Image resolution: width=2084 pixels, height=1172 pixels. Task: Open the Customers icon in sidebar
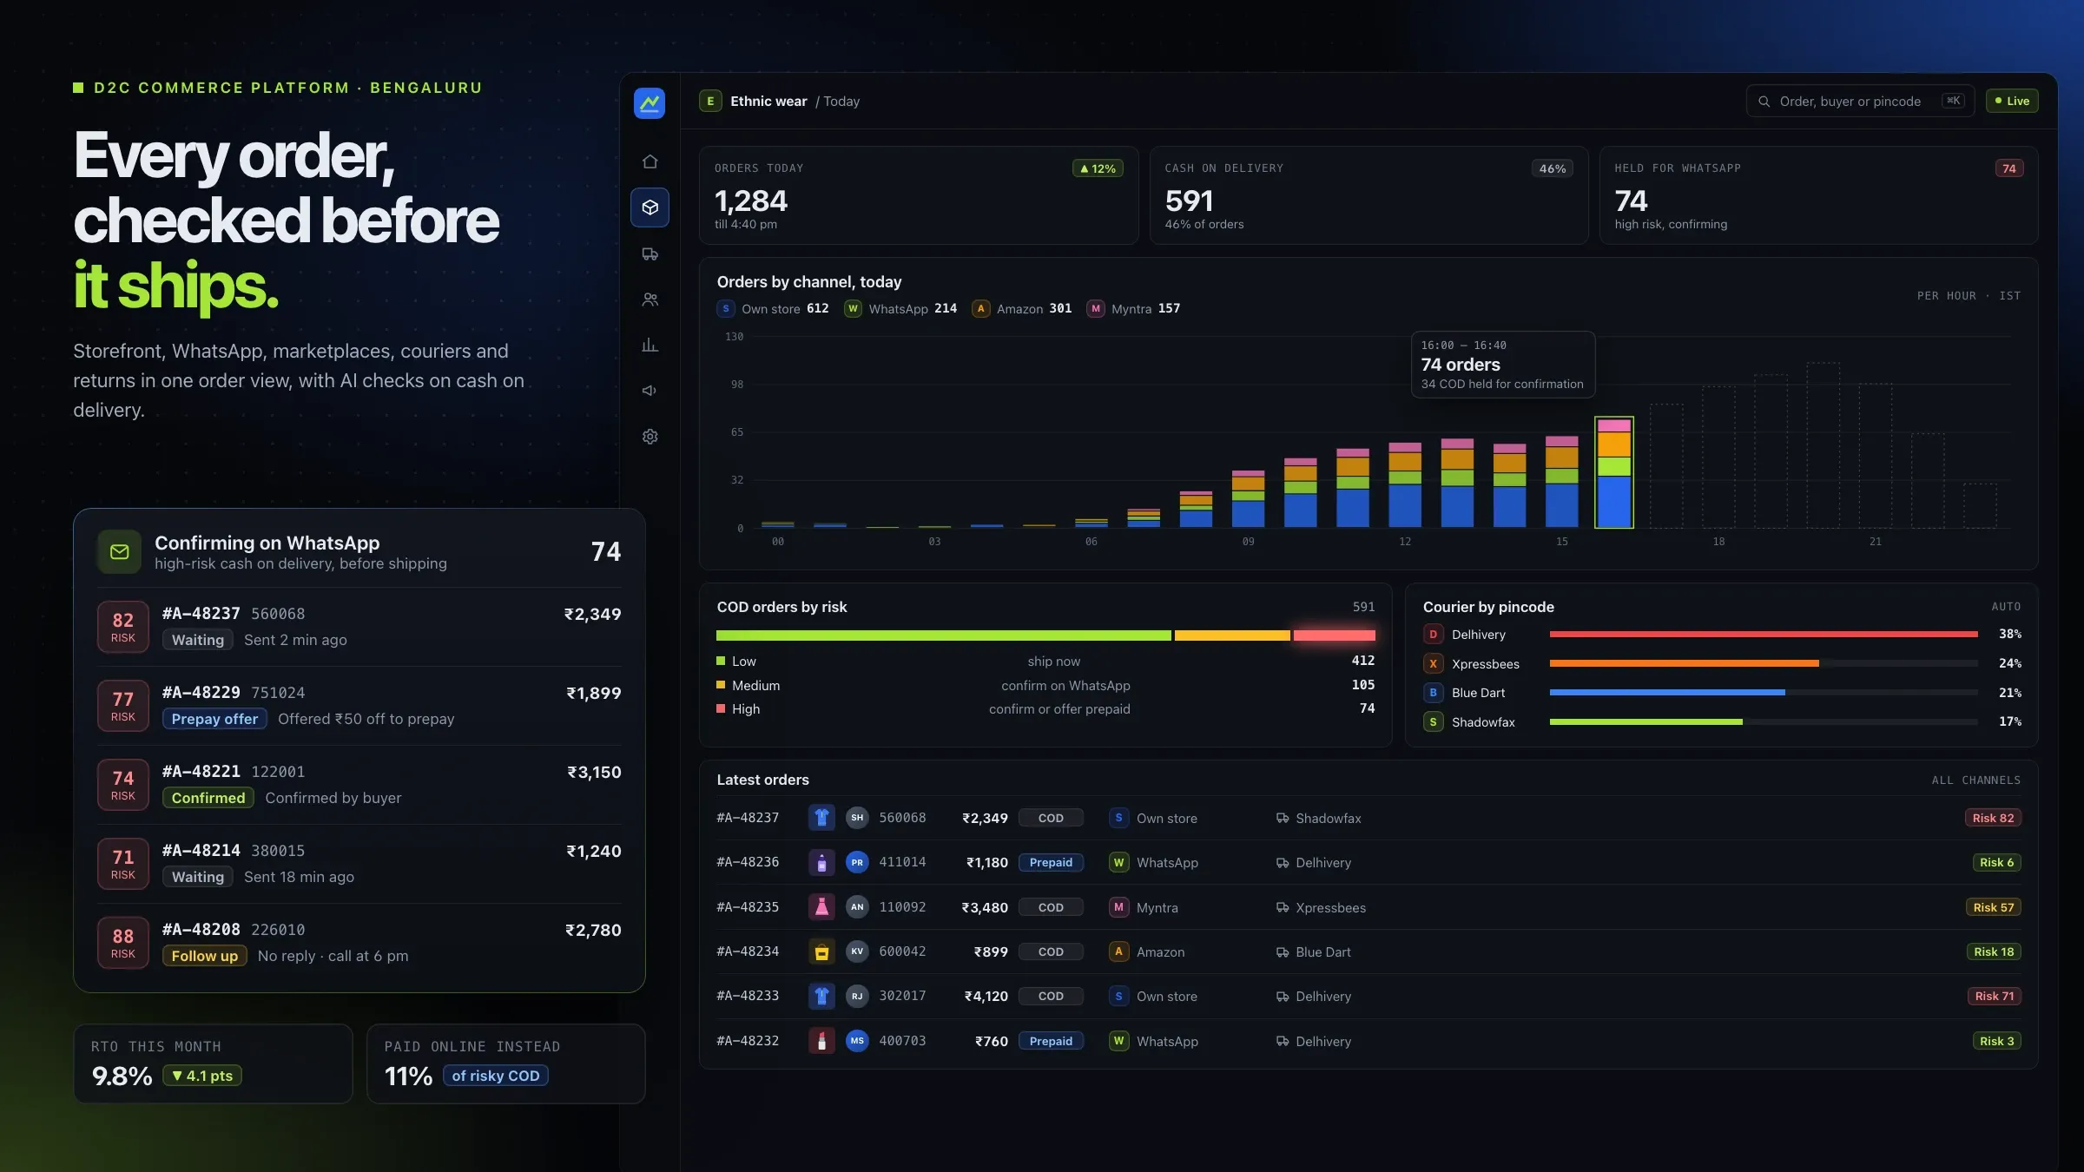tap(650, 300)
